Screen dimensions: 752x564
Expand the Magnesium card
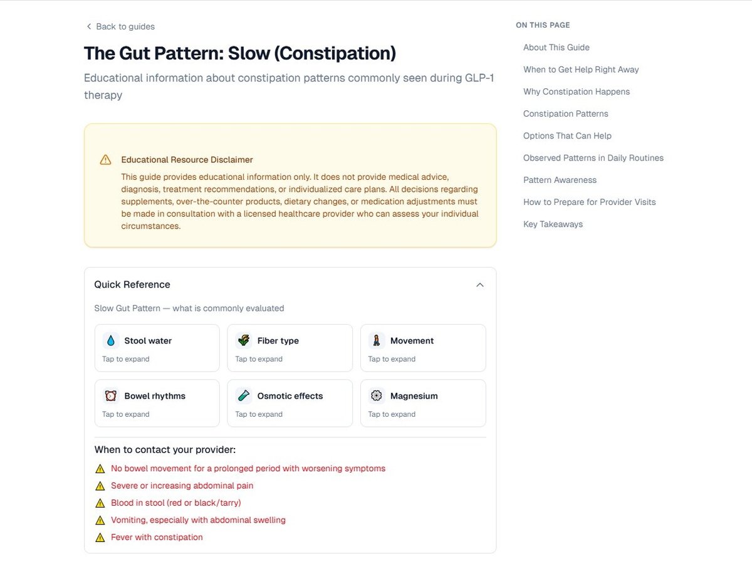point(423,403)
